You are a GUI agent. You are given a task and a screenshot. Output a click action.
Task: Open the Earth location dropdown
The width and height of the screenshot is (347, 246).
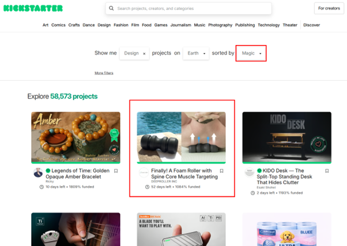196,53
